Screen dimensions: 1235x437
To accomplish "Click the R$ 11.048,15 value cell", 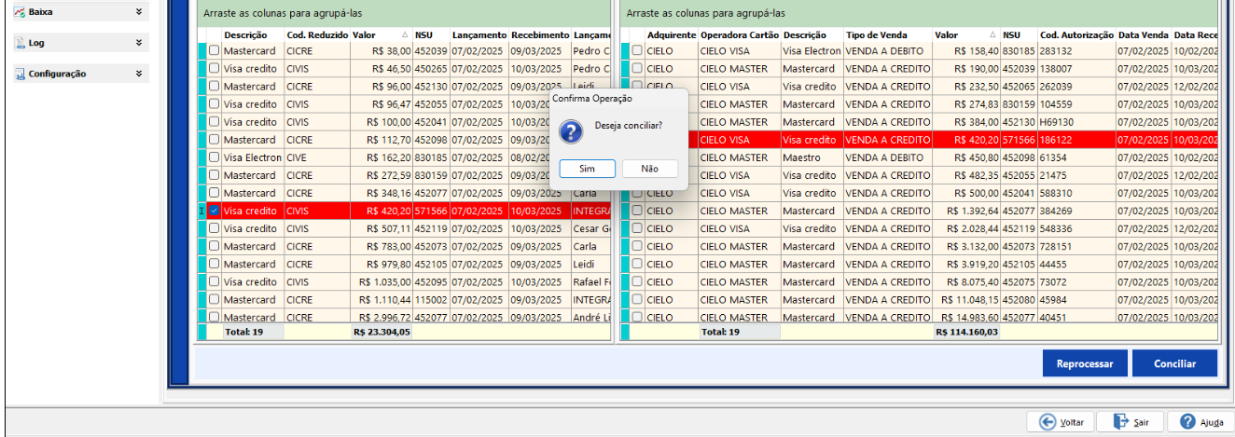I will [x=965, y=300].
